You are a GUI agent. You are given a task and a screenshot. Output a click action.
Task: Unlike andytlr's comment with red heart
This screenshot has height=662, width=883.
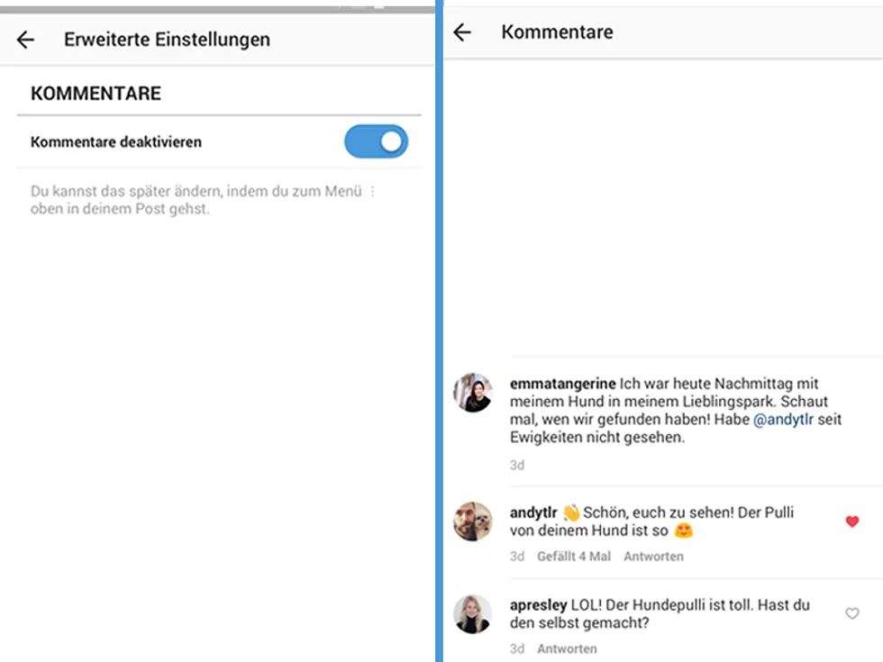pos(852,521)
